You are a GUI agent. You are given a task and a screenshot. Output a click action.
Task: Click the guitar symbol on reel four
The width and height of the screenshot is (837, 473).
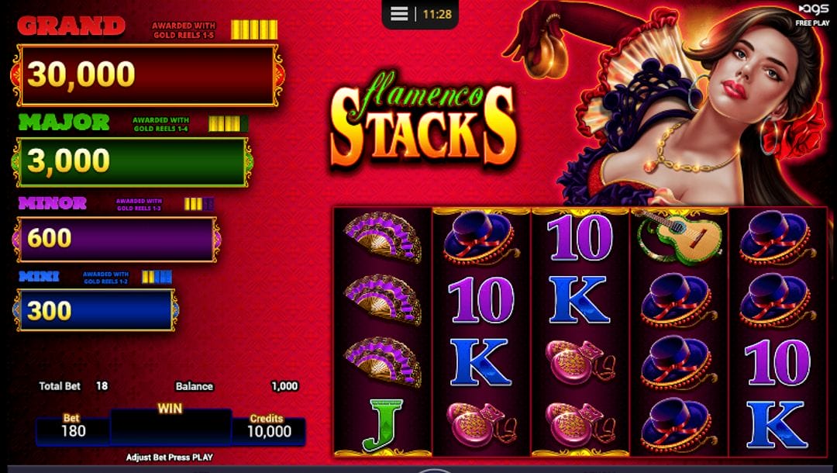click(x=678, y=236)
